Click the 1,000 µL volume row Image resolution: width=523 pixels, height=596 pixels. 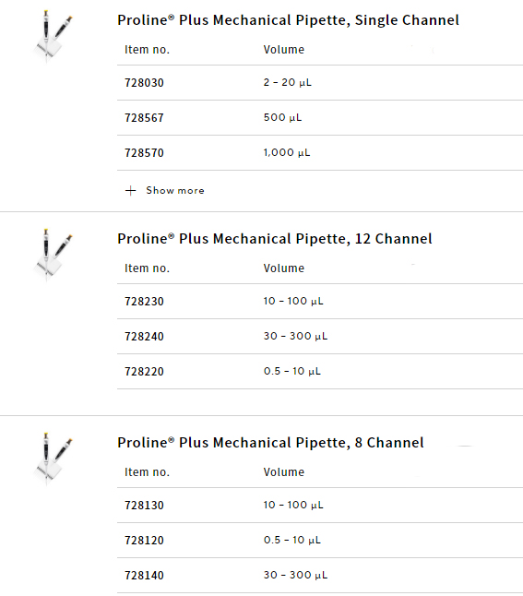tap(320, 152)
